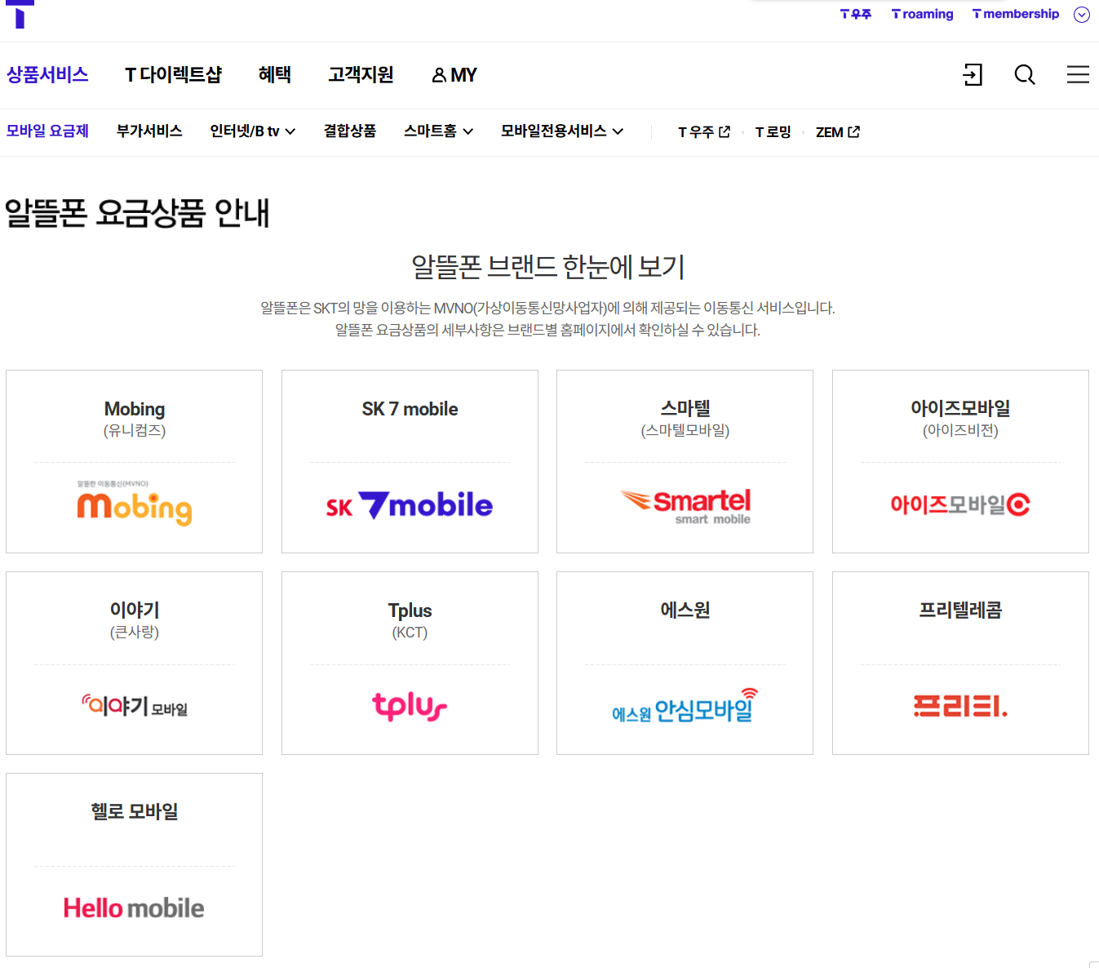Click the Tplus card title
Screen dimensions: 1099x968
(410, 611)
